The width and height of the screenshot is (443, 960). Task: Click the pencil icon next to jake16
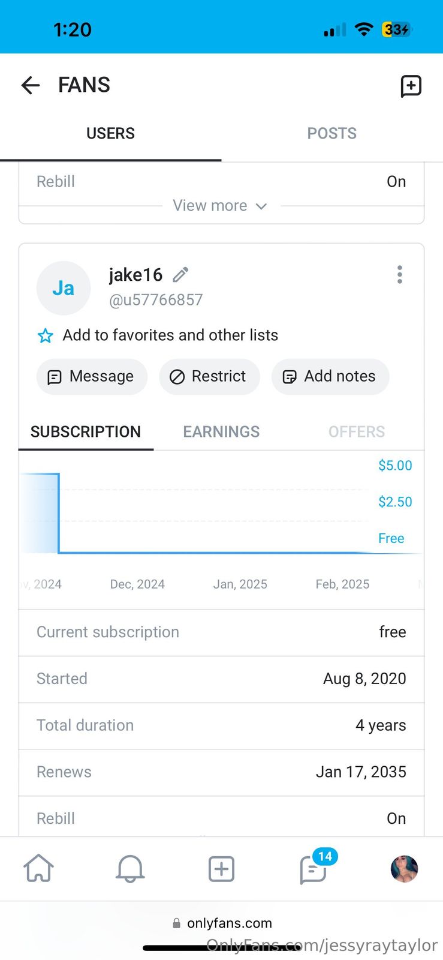point(180,275)
